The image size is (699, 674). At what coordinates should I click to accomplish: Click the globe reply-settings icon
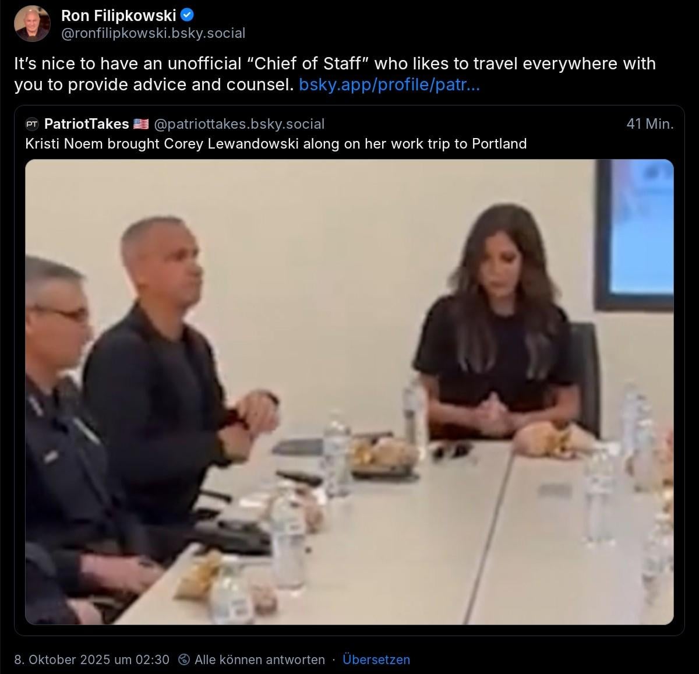click(184, 659)
